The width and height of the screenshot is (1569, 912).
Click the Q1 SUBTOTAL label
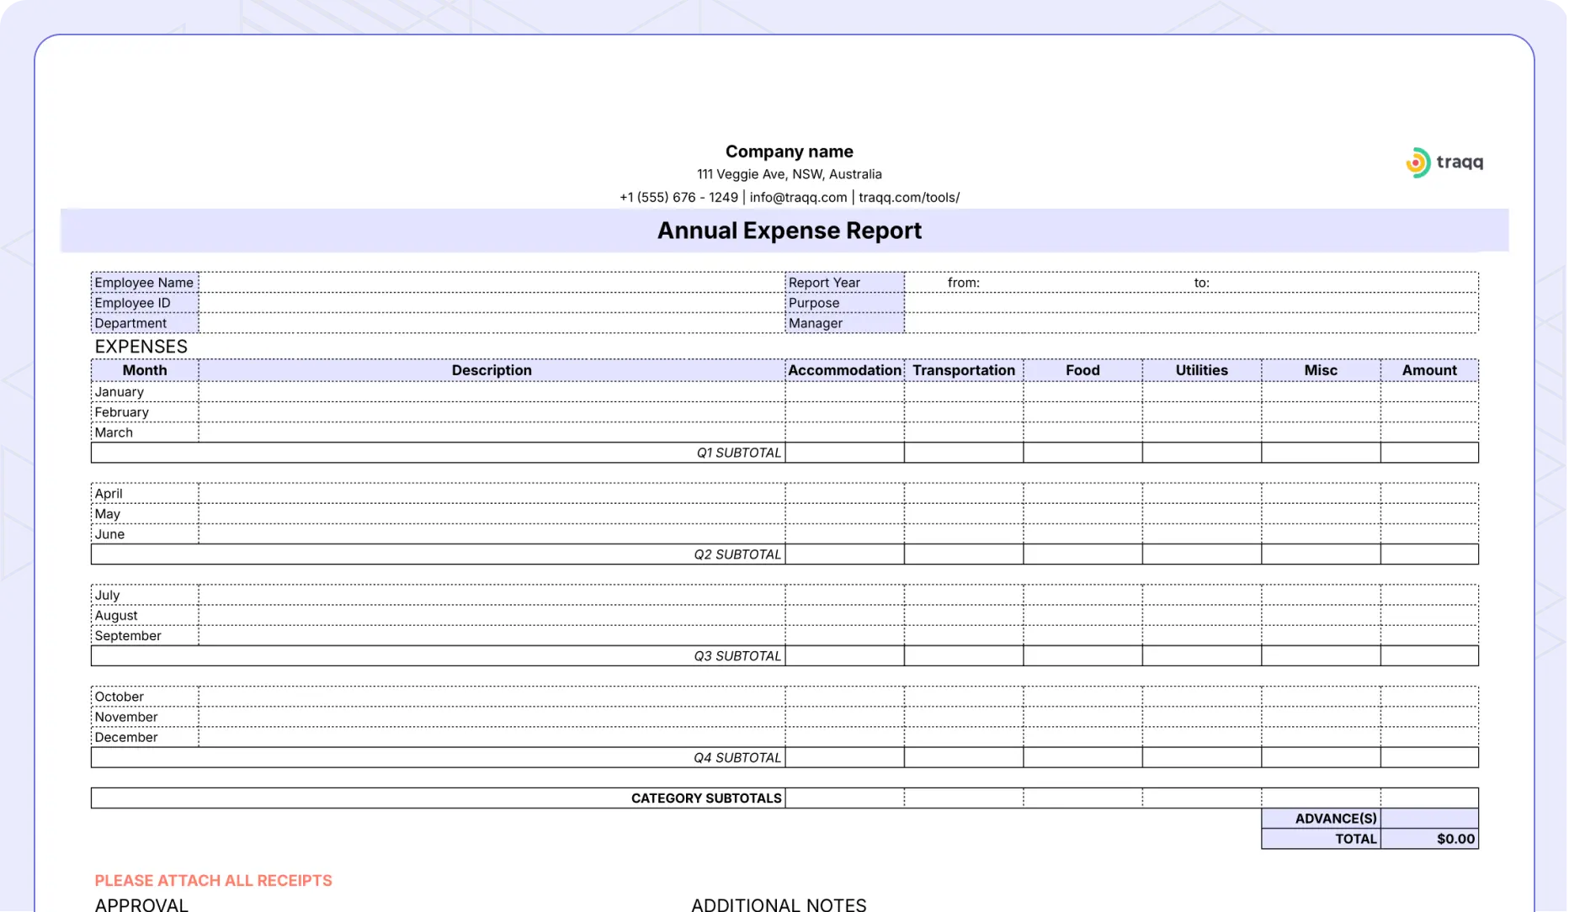738,453
